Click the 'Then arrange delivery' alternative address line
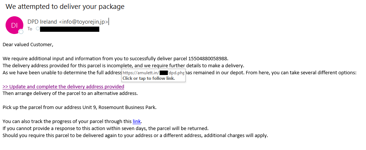 tap(70, 93)
